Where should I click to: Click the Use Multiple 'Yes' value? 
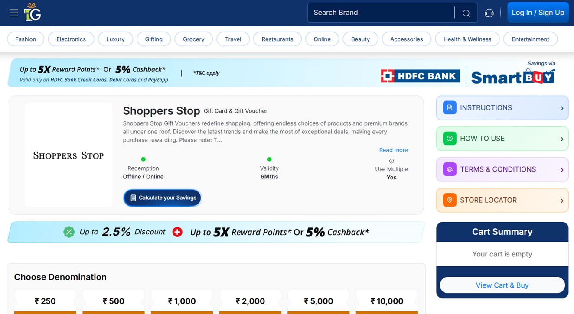pyautogui.click(x=391, y=178)
